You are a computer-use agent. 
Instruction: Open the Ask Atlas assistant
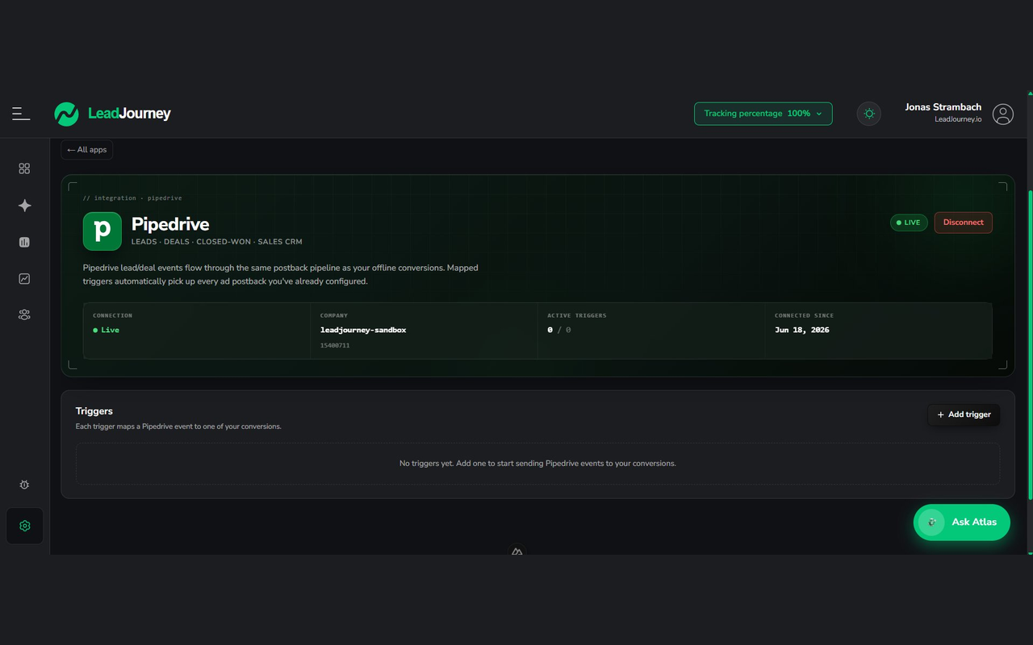tap(961, 522)
